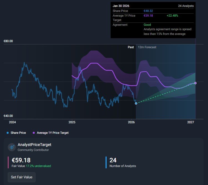Toggle Share Price series in the legend
The image size is (208, 185).
click(x=16, y=133)
